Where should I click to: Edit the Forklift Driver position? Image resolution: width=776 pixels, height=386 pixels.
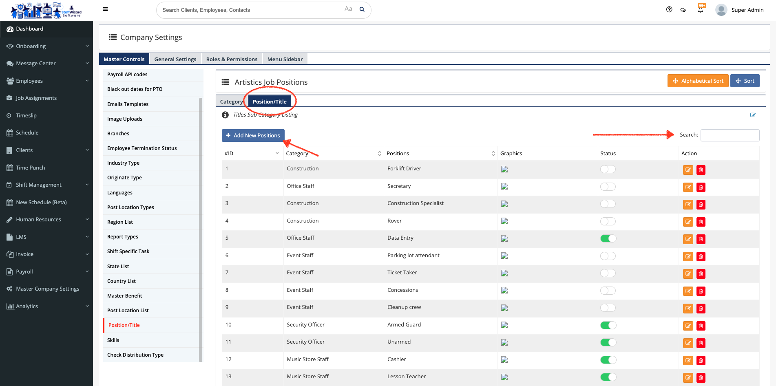[x=688, y=170]
